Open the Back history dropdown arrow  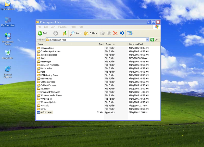point(50,33)
